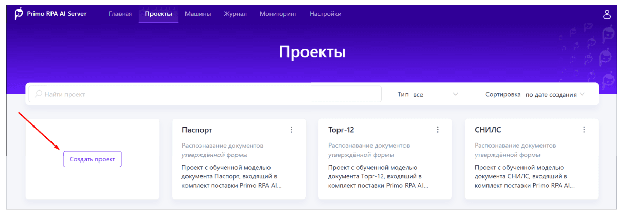The image size is (624, 216).
Task: Open the Мониторинг tab
Action: click(278, 14)
